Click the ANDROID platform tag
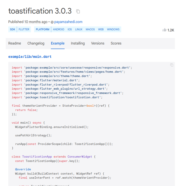 click(x=58, y=29)
